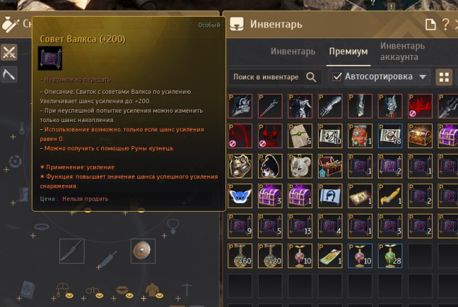Click the round shield offhand slot
Viewport: 458px width, 307px height.
point(143,251)
